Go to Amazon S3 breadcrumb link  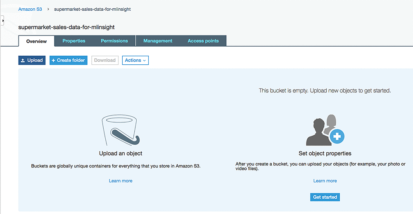click(30, 9)
